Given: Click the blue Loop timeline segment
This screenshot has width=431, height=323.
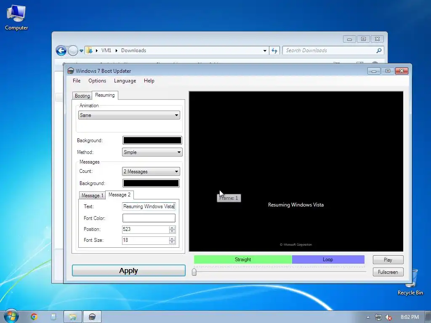Looking at the screenshot, I should (328, 259).
